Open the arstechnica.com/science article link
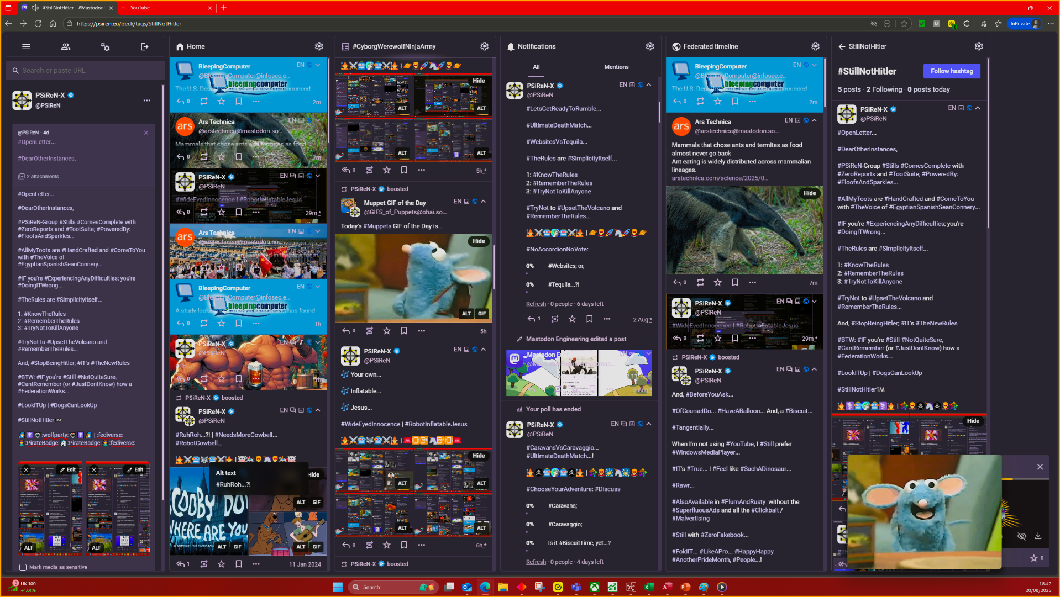 [720, 178]
